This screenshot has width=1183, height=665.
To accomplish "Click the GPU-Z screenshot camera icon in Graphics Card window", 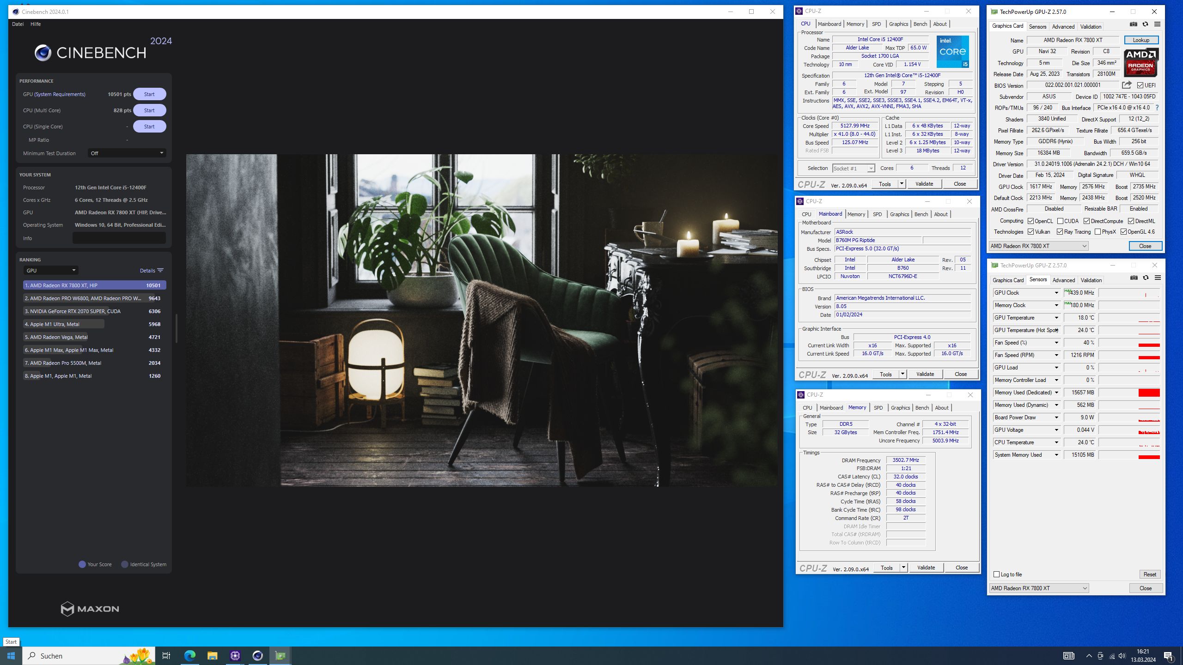I will pyautogui.click(x=1134, y=24).
